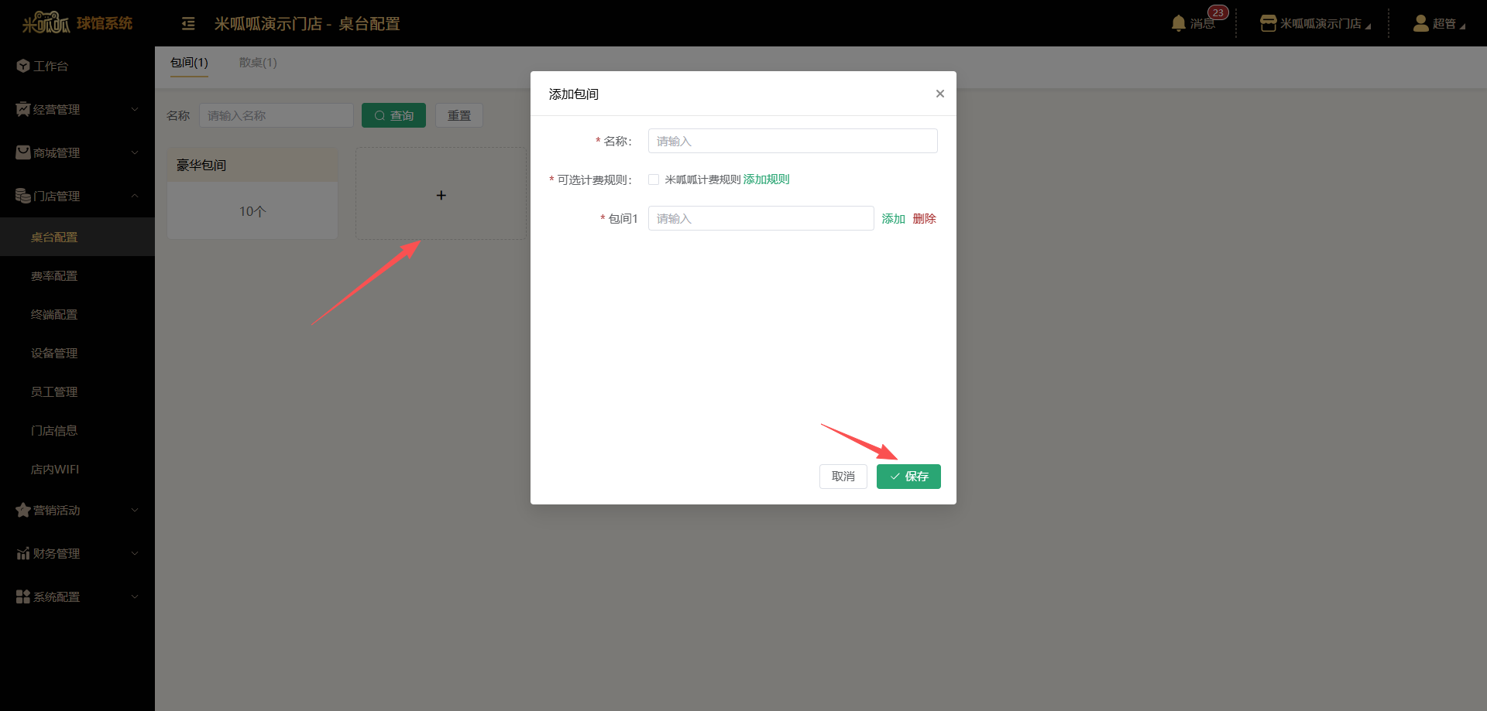
Task: Click the 添加规则 link
Action: click(766, 179)
